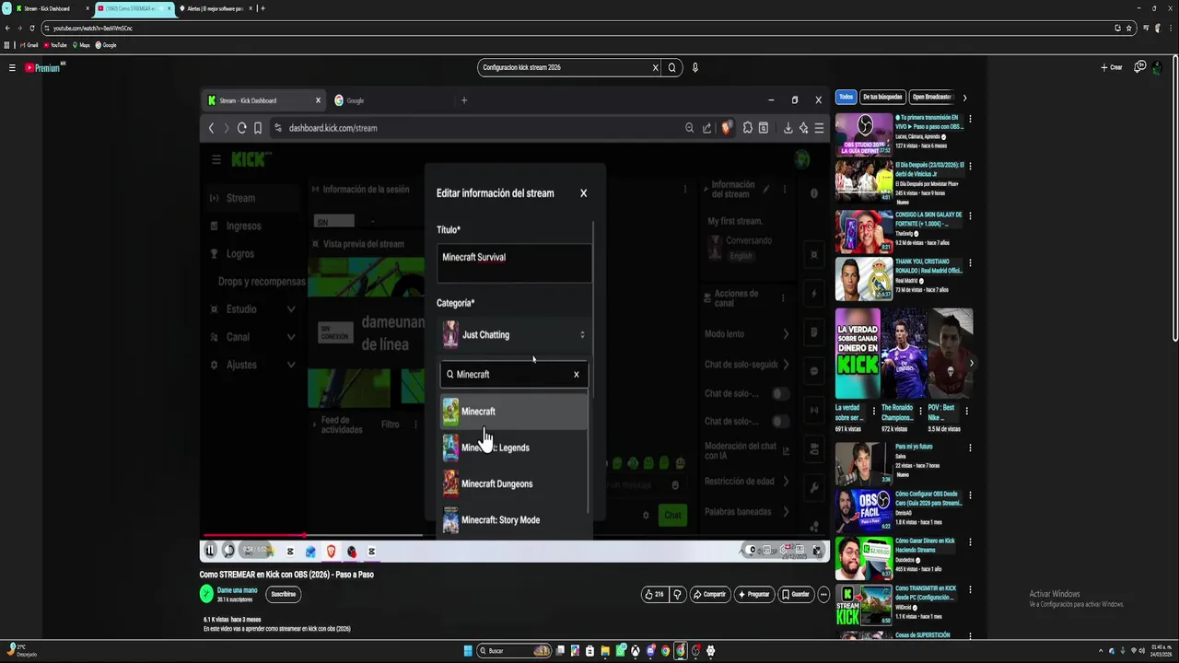Select Minecraft Dungeons category result
Viewport: 1179px width, 663px height.
514,483
